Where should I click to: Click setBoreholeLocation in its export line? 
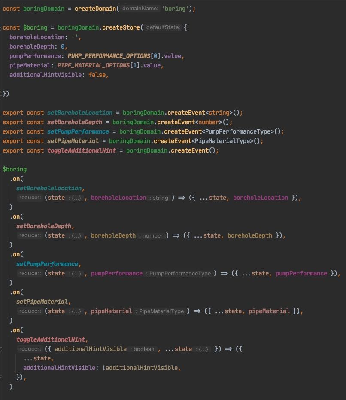[x=79, y=113]
